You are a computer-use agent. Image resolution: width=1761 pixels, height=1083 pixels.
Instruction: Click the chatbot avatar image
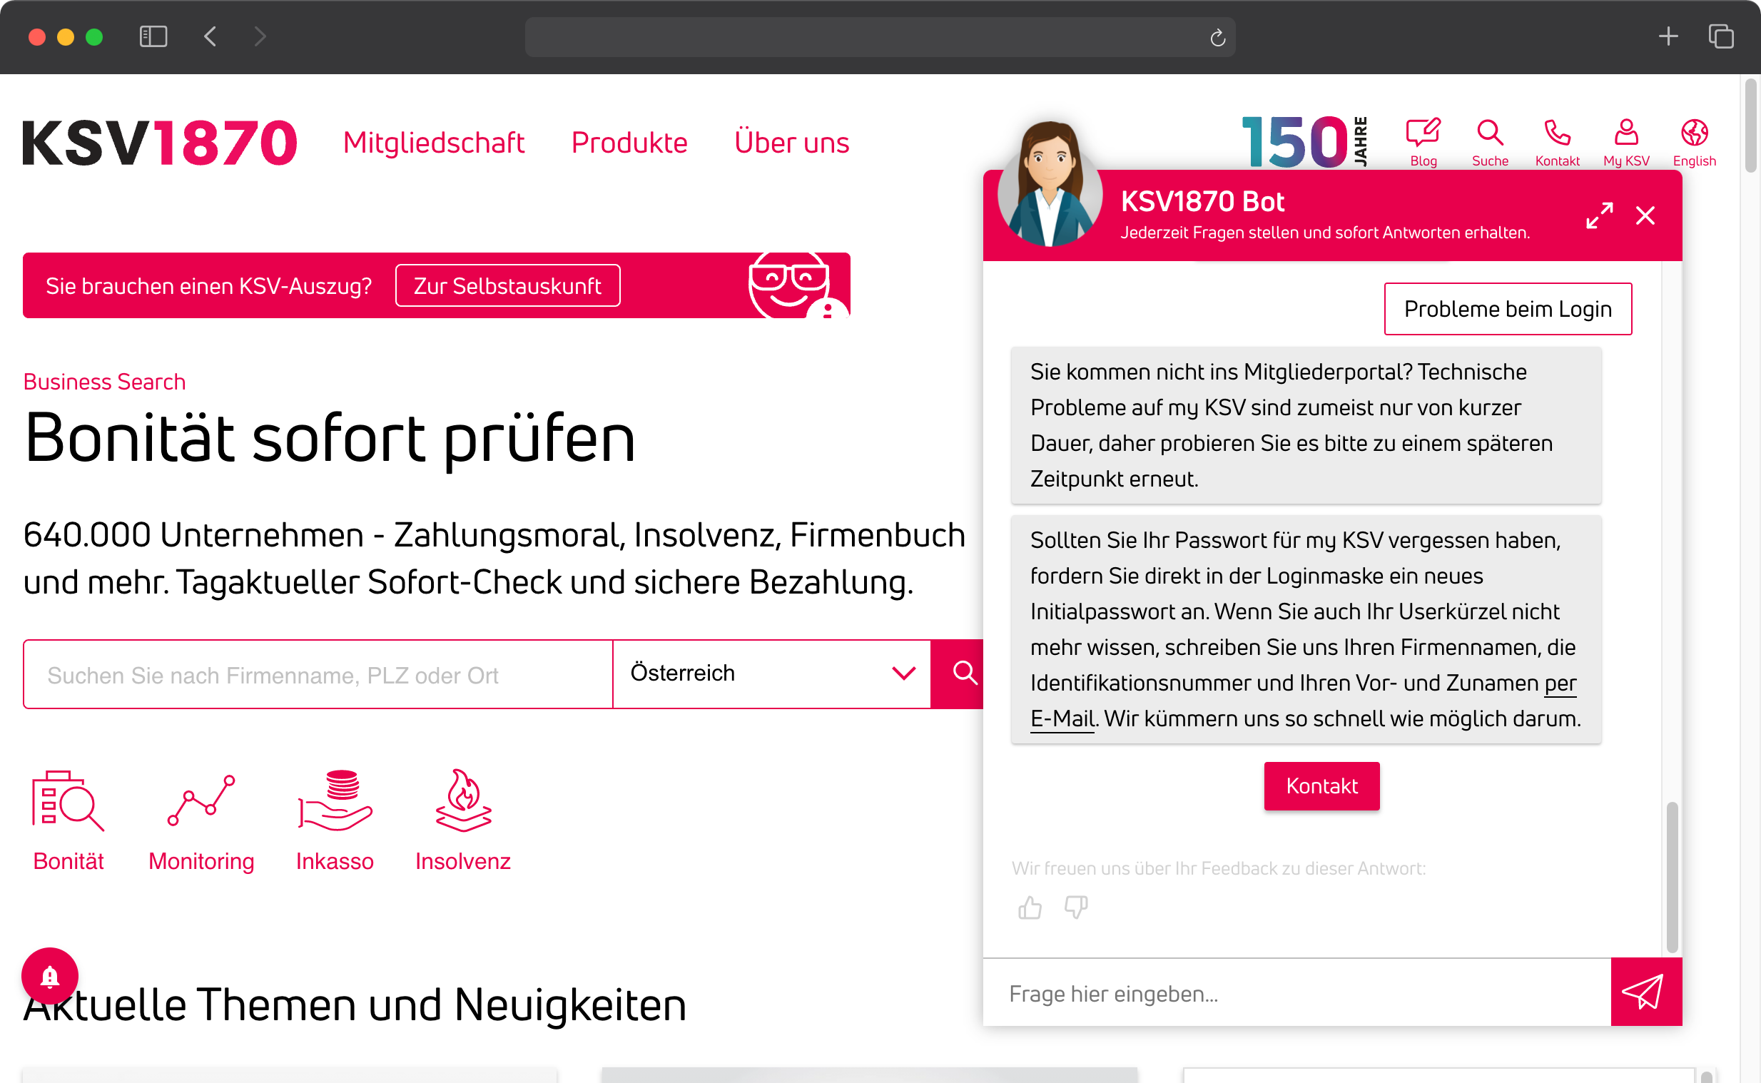(x=1048, y=184)
